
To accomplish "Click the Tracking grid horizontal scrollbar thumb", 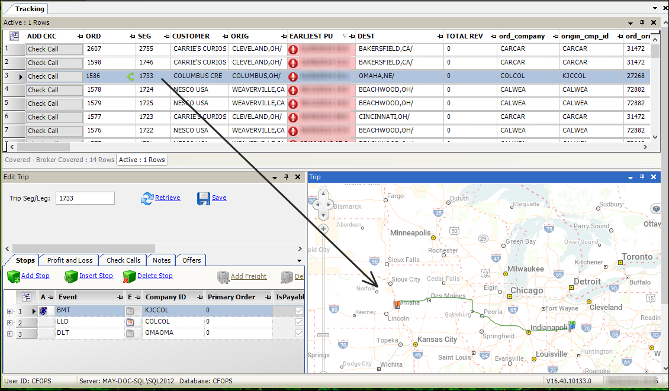I will coord(43,147).
